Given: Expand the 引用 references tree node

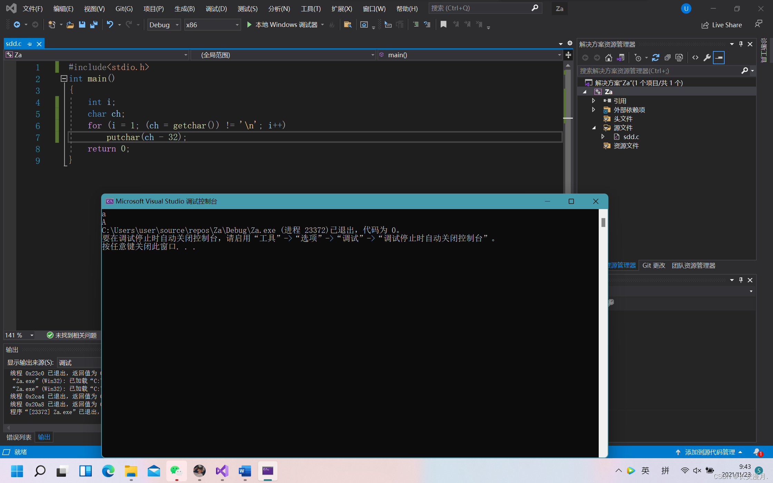Looking at the screenshot, I should 594,101.
